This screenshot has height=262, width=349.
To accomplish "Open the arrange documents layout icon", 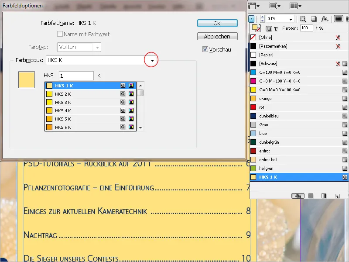I will coord(295,6).
